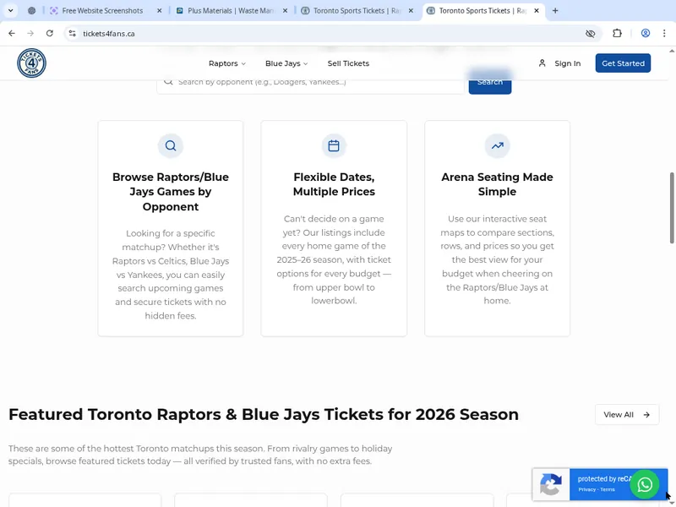Click the Flexible Dates, Multiple Prices heading

click(334, 184)
